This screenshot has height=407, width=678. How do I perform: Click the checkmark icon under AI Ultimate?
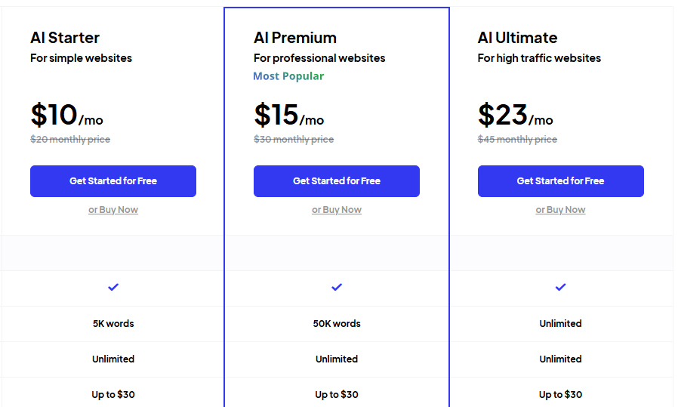(x=560, y=287)
